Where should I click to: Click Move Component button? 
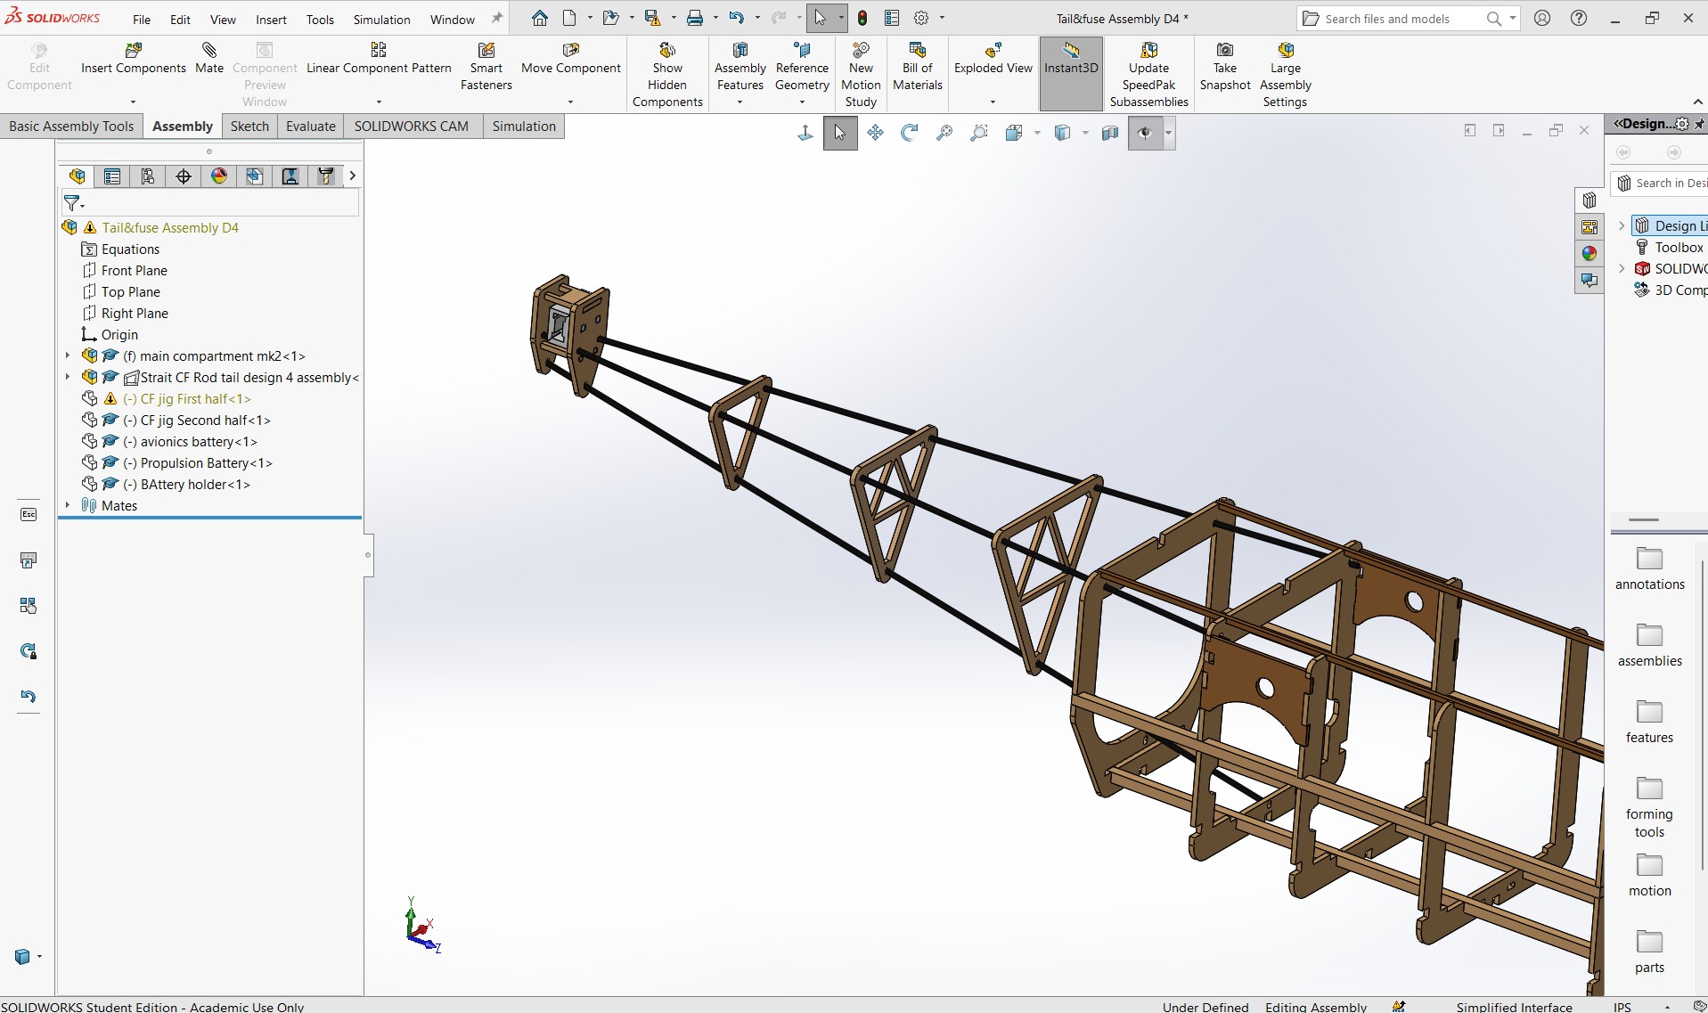571,59
